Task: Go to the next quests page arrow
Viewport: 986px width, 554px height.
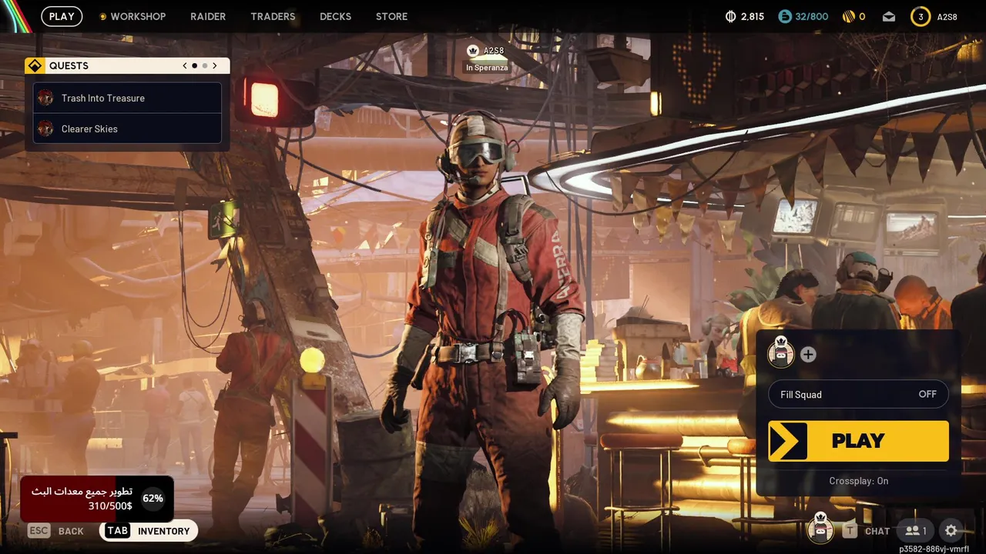Action: (214, 66)
